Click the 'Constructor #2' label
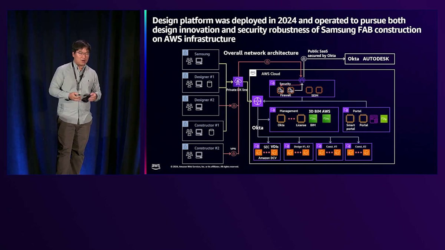The height and width of the screenshot is (250, 445). pyautogui.click(x=207, y=148)
